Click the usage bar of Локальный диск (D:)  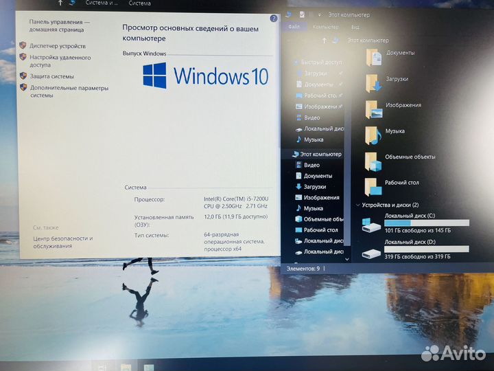coord(427,249)
